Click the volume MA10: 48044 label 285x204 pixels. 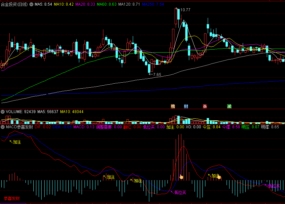tap(72, 112)
